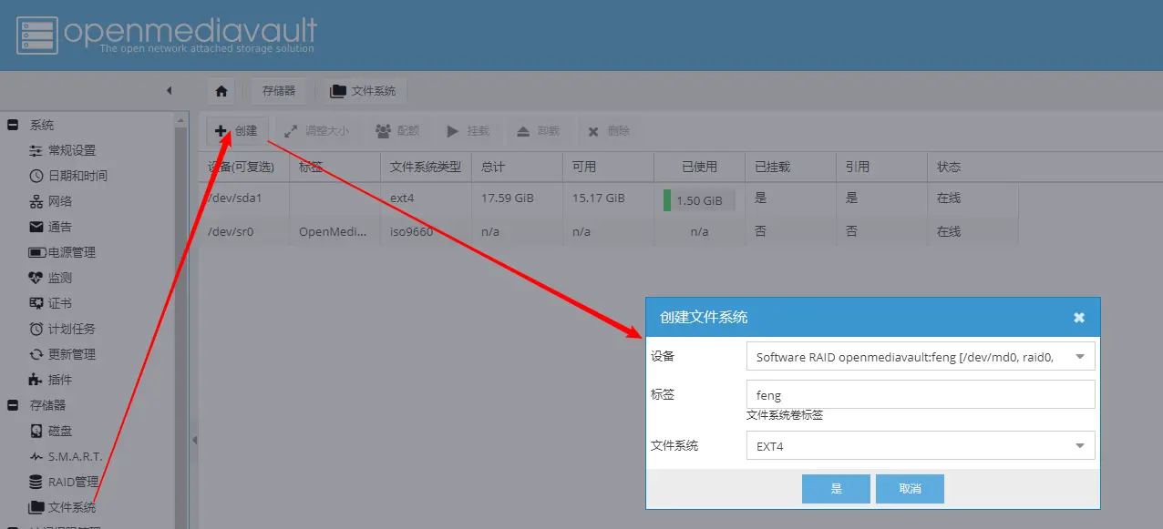
Task: Click the 卸载 unmount toolbar button
Action: 538,131
